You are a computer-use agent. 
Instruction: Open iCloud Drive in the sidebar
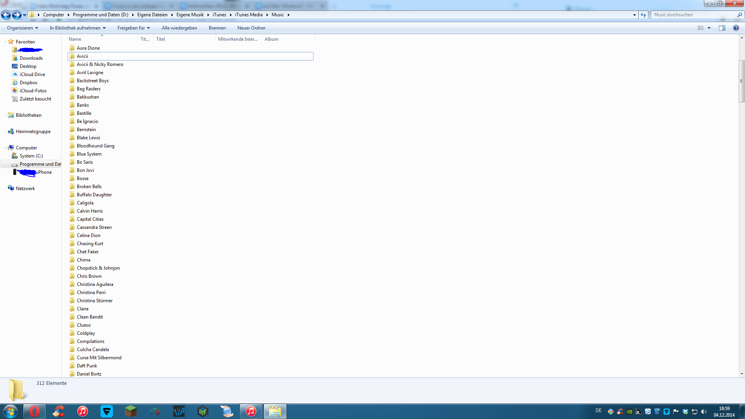tap(32, 74)
